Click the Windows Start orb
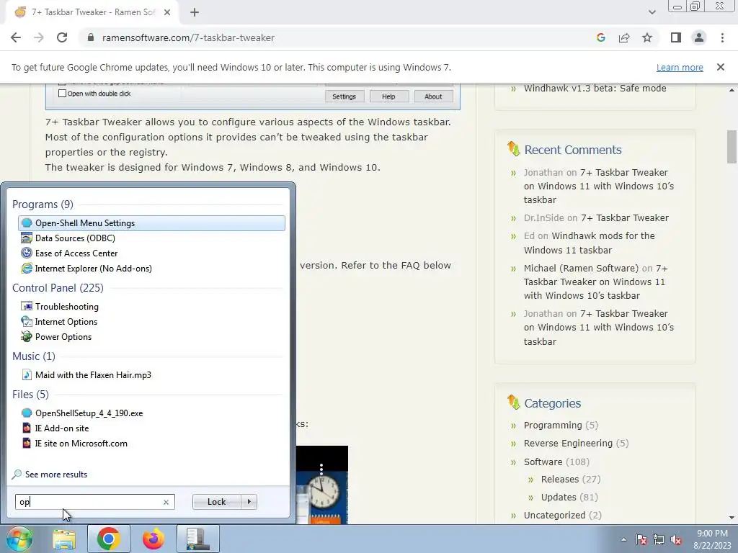The height and width of the screenshot is (553, 738). [x=19, y=539]
